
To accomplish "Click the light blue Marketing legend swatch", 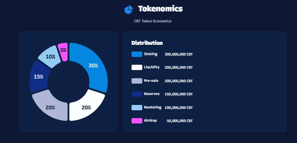I will point(137,107).
